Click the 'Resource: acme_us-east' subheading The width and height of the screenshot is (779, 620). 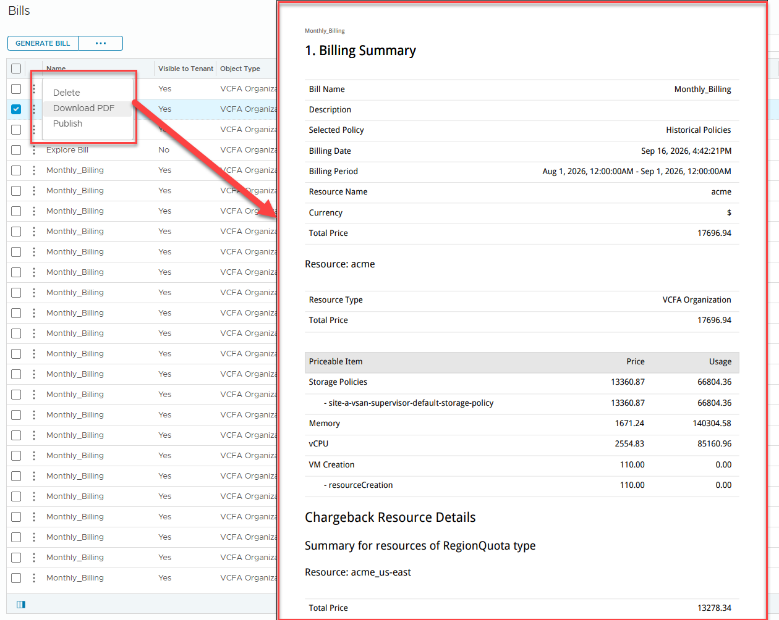(x=358, y=572)
